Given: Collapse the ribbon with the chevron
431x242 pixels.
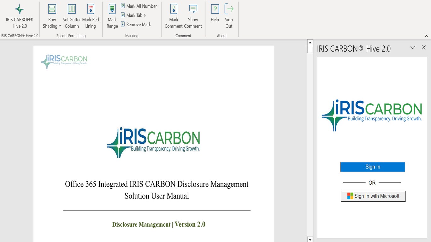Looking at the screenshot, I should pos(427,36).
